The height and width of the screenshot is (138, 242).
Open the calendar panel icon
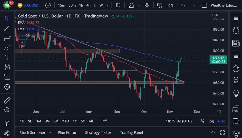coord(236,81)
